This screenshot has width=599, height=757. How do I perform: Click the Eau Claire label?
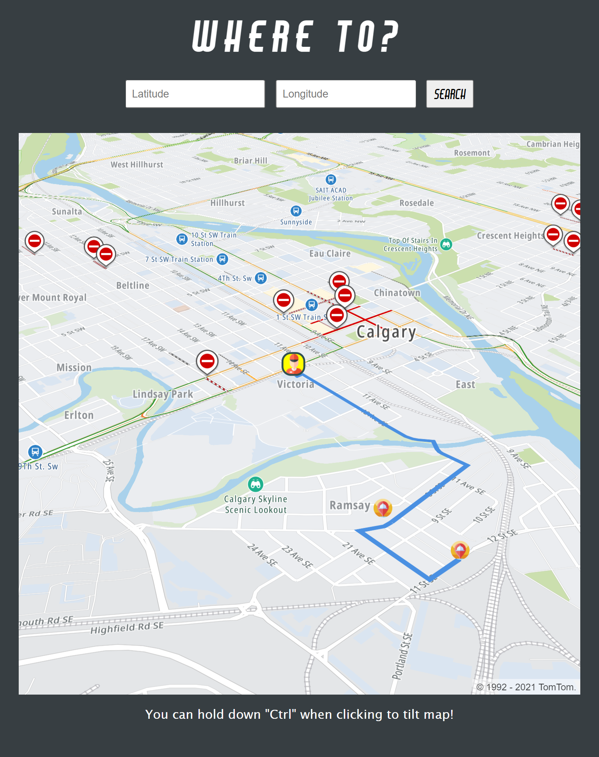[330, 254]
